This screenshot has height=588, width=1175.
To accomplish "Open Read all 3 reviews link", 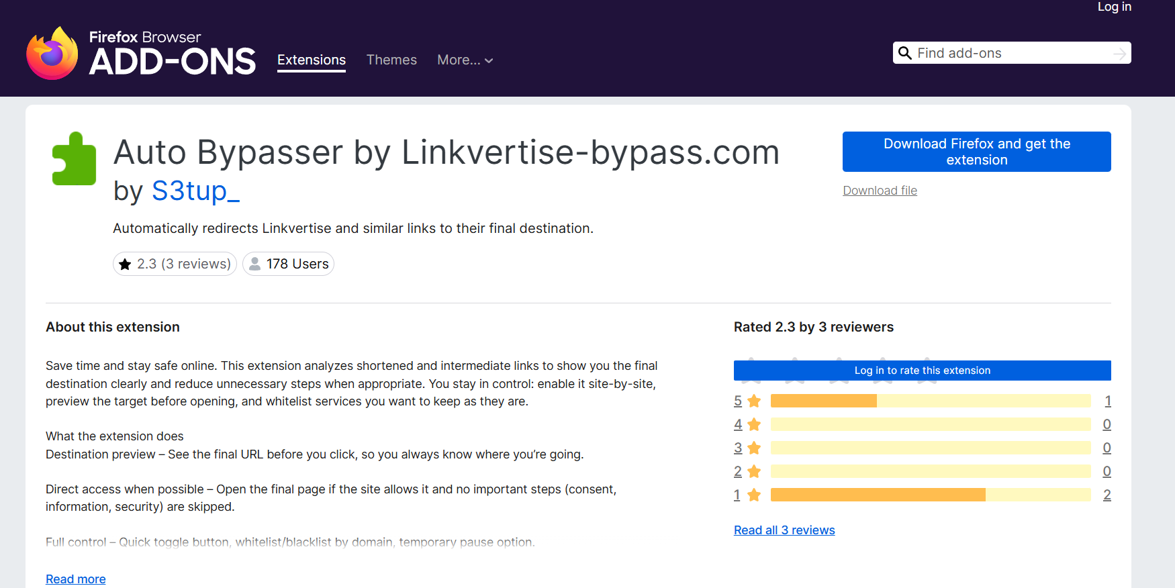I will (x=784, y=530).
